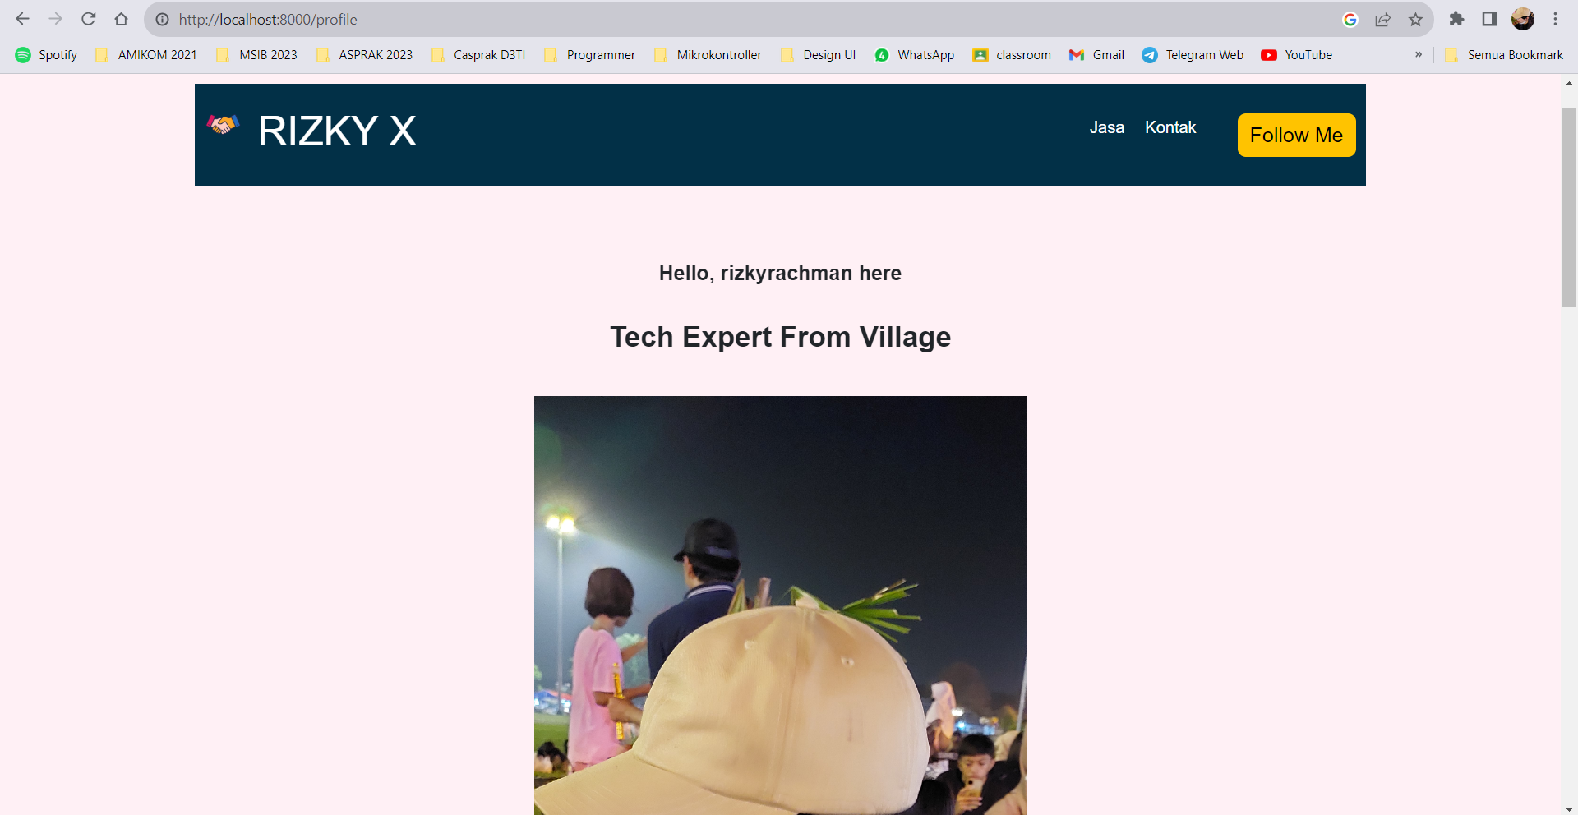This screenshot has height=815, width=1578.
Task: Open the Chrome three-dot menu
Action: pos(1555,19)
